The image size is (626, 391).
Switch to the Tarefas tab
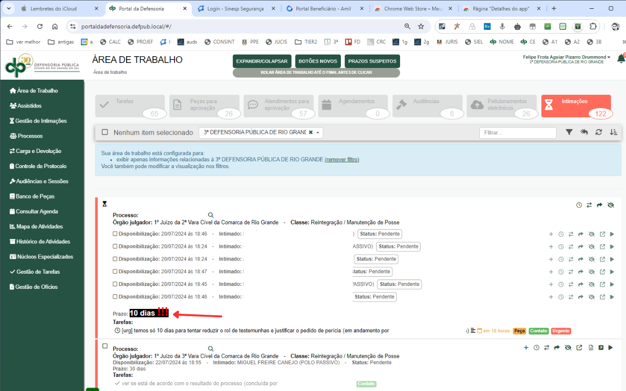click(130, 106)
